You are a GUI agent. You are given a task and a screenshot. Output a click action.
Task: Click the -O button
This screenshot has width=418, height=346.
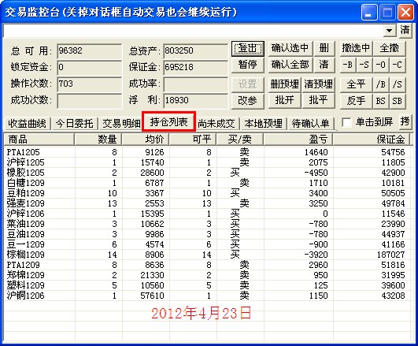(381, 65)
